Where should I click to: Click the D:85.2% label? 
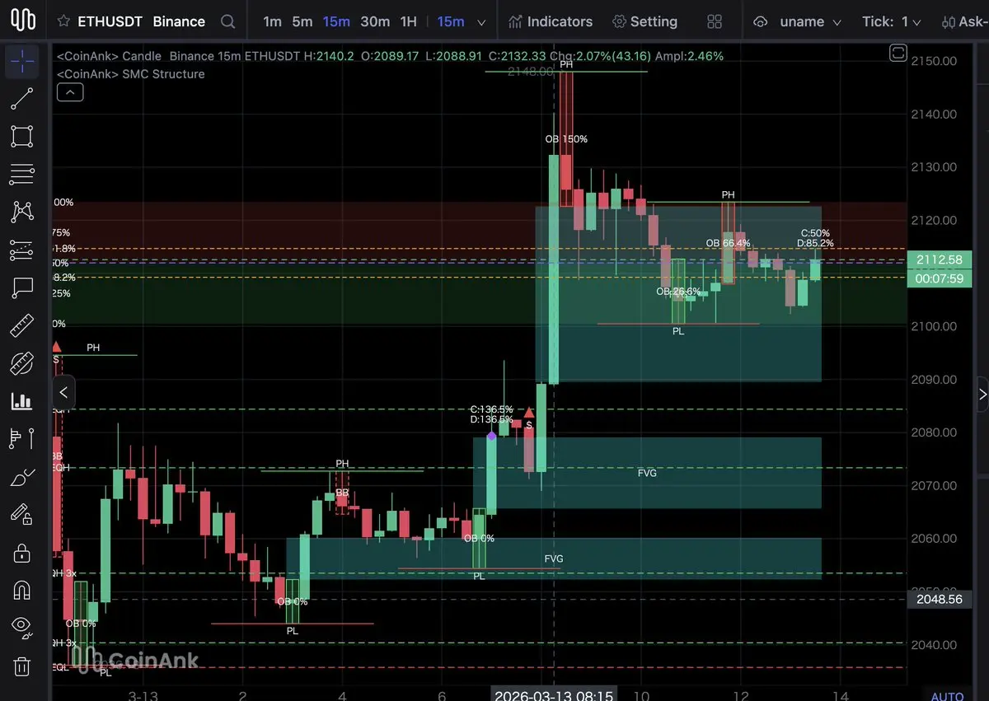[815, 243]
